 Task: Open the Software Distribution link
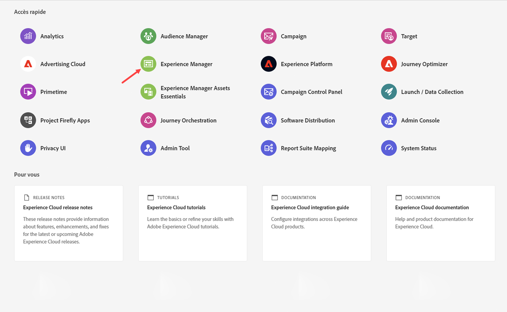tap(308, 120)
